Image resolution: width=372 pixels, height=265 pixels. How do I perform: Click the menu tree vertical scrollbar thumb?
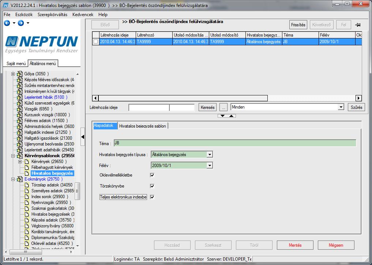point(77,191)
